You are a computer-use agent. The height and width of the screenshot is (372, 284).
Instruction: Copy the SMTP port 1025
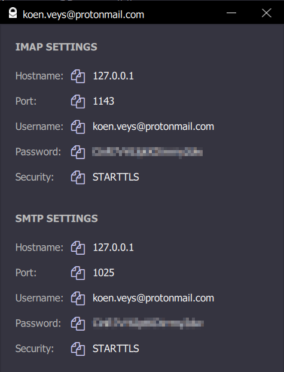78,273
